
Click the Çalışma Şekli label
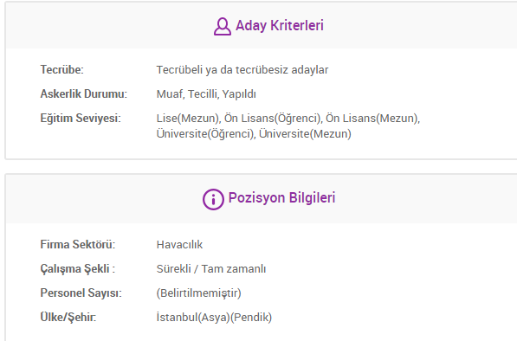[77, 269]
